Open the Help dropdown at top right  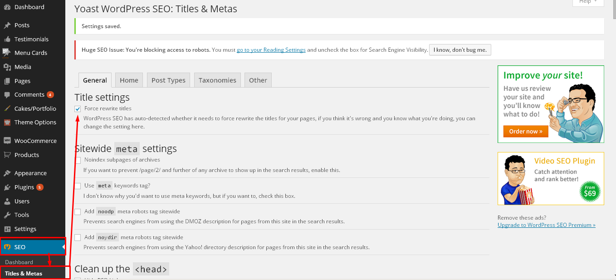click(588, 3)
